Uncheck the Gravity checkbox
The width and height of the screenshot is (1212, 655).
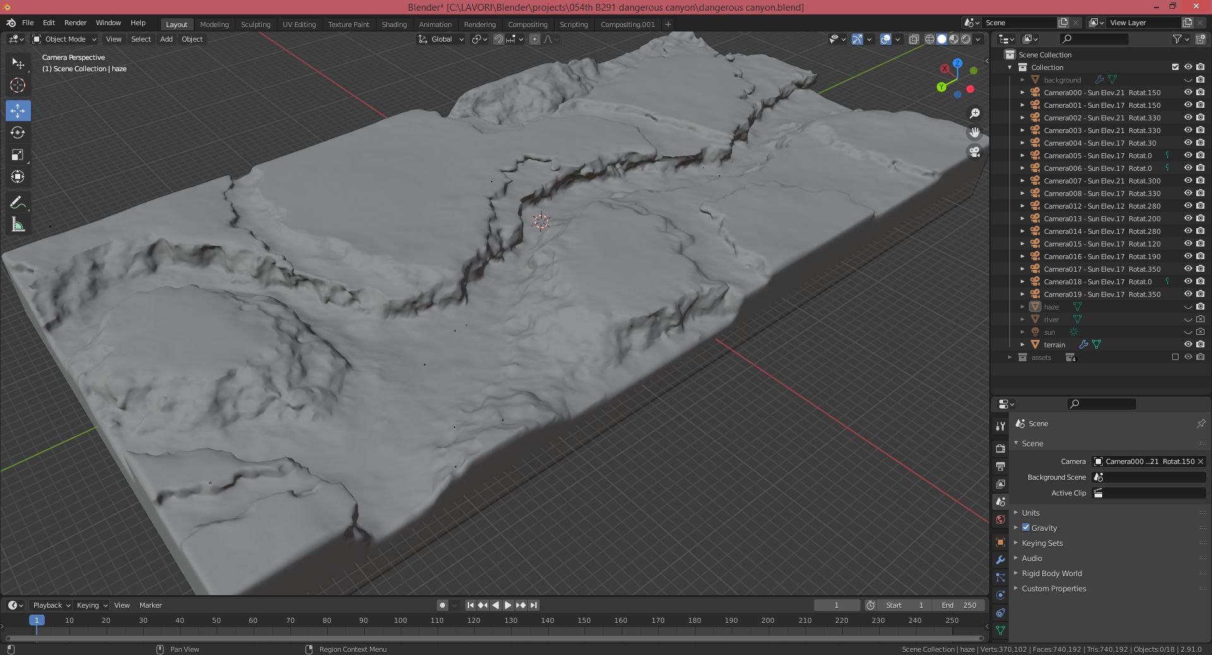coord(1026,528)
